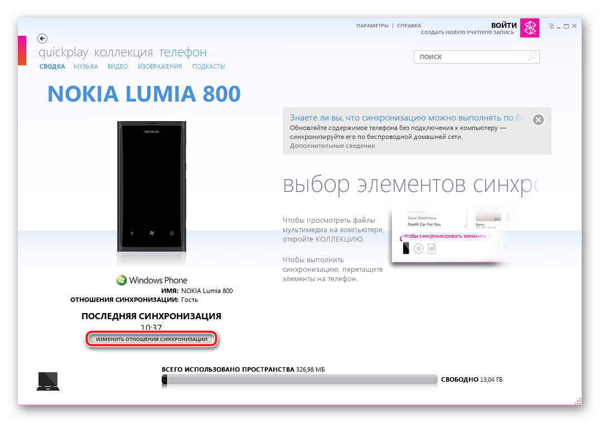The image size is (600, 423).
Task: Click the ПОИСК search field
Action: [476, 57]
